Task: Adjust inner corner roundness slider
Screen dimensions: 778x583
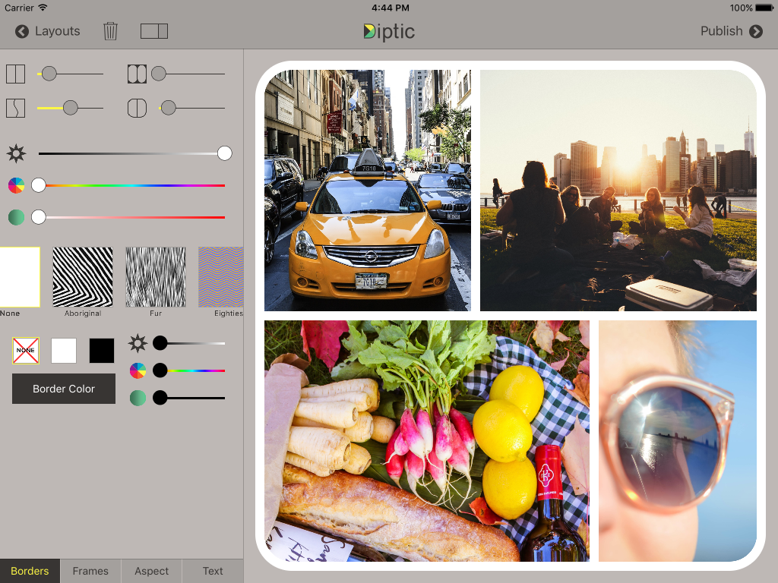Action: click(x=188, y=74)
